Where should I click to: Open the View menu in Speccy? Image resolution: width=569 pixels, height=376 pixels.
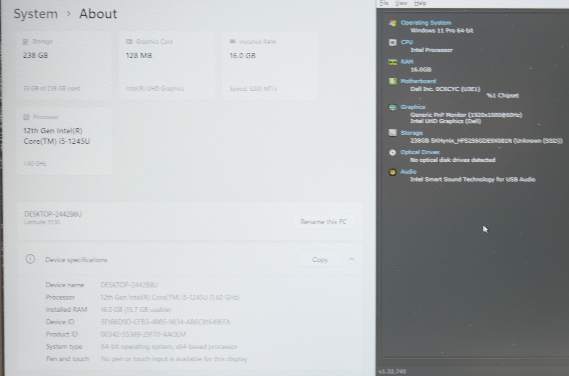[x=401, y=3]
